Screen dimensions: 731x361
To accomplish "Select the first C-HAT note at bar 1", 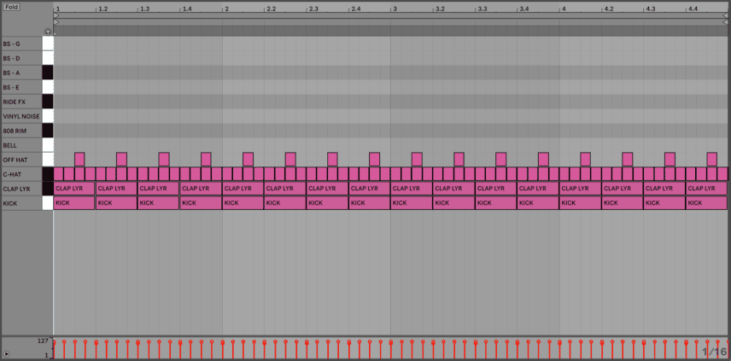I will tap(58, 174).
